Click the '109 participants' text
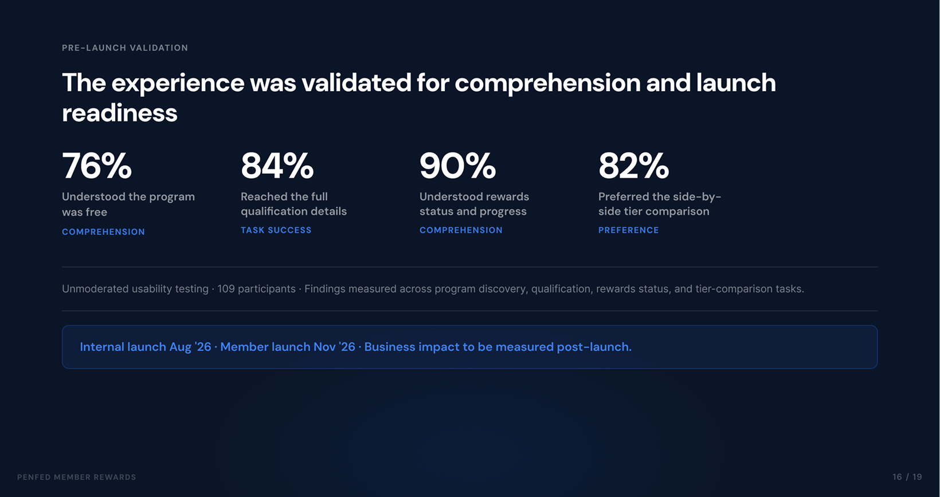Image resolution: width=940 pixels, height=497 pixels. click(x=256, y=289)
